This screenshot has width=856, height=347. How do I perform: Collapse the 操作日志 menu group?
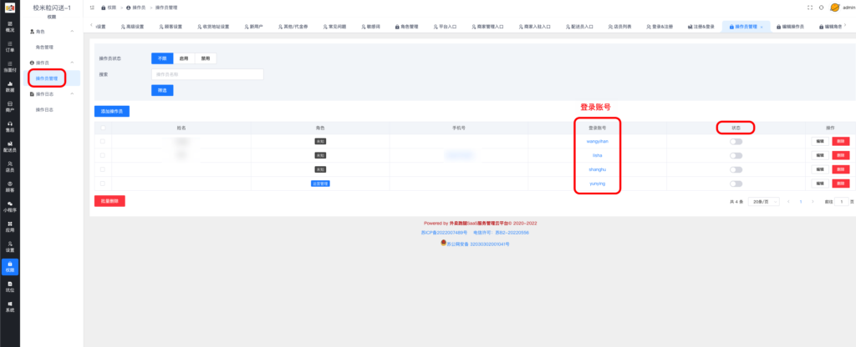coord(72,94)
